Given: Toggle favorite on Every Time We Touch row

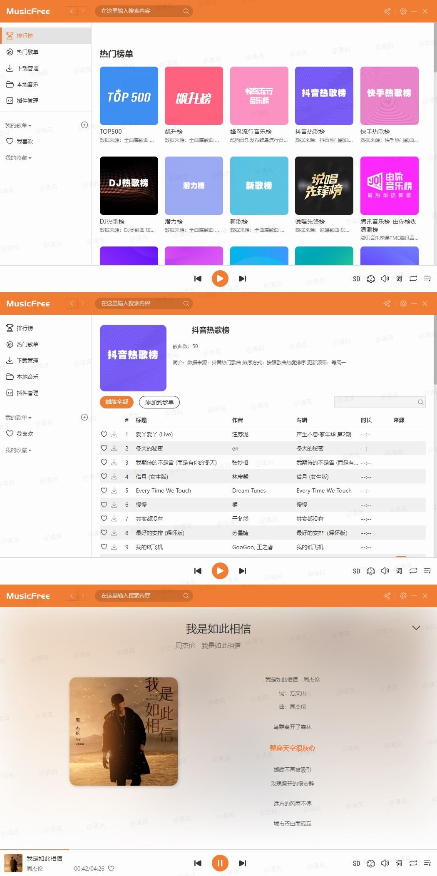Looking at the screenshot, I should point(104,490).
